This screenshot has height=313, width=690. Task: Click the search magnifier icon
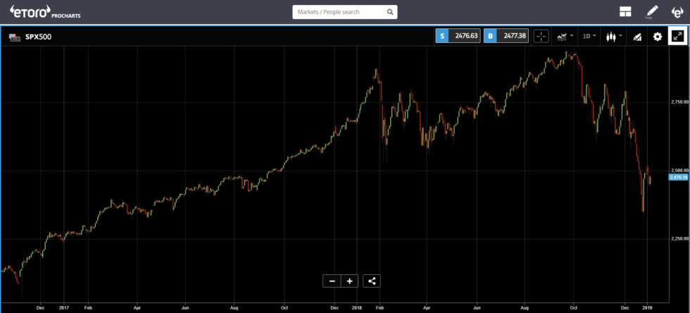(x=390, y=12)
